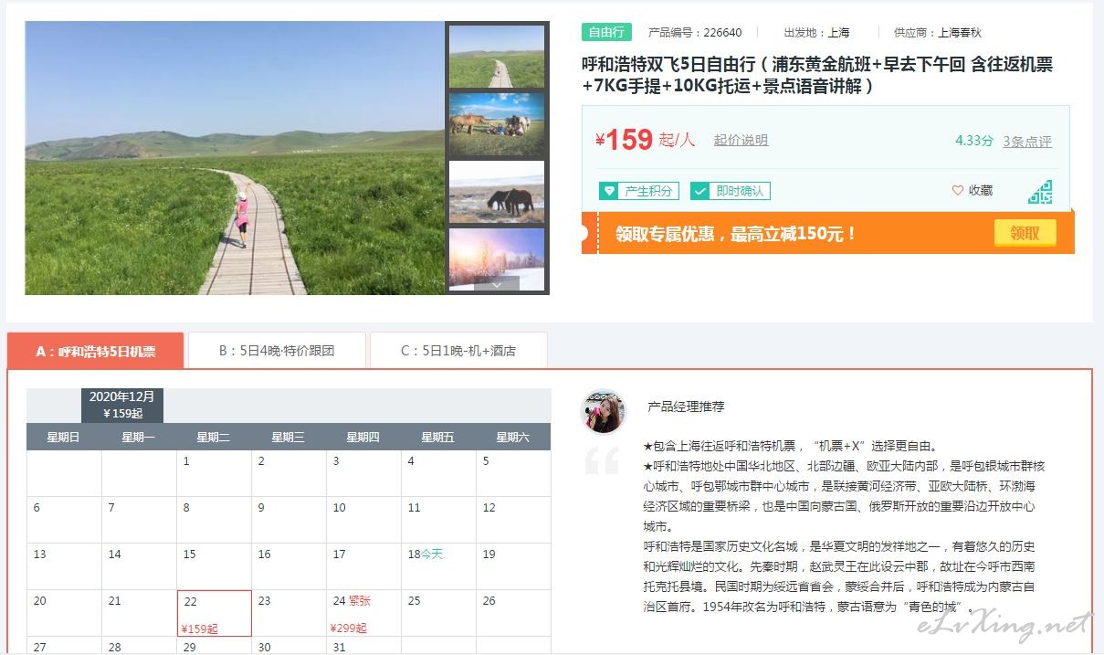Image resolution: width=1104 pixels, height=655 pixels.
Task: Click the 出发地：上海 text
Action: [816, 33]
